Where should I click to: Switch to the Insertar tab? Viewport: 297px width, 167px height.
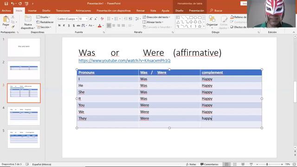coord(32,11)
